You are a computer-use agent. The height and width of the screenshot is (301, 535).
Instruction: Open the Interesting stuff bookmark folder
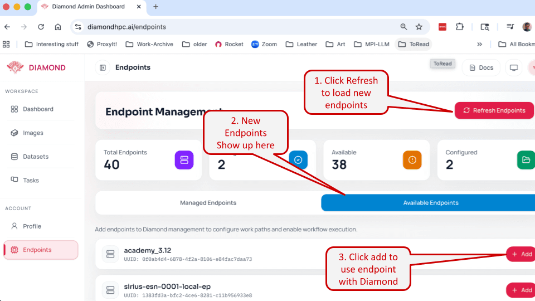pos(52,44)
